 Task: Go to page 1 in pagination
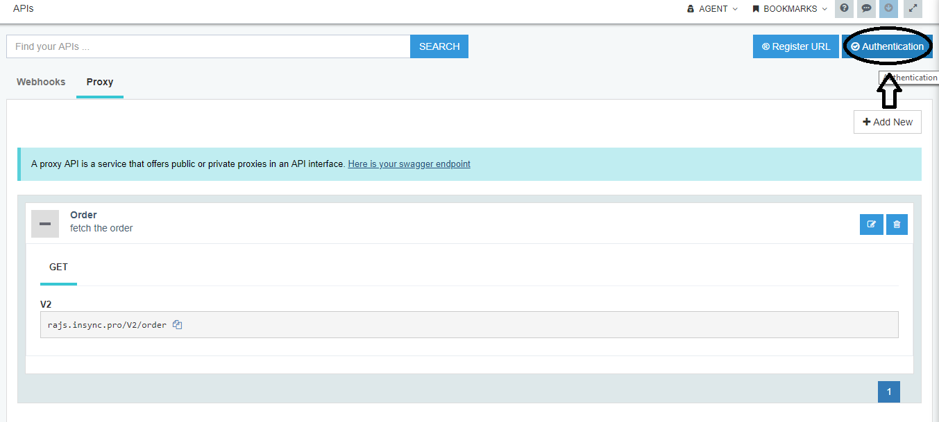(x=888, y=392)
